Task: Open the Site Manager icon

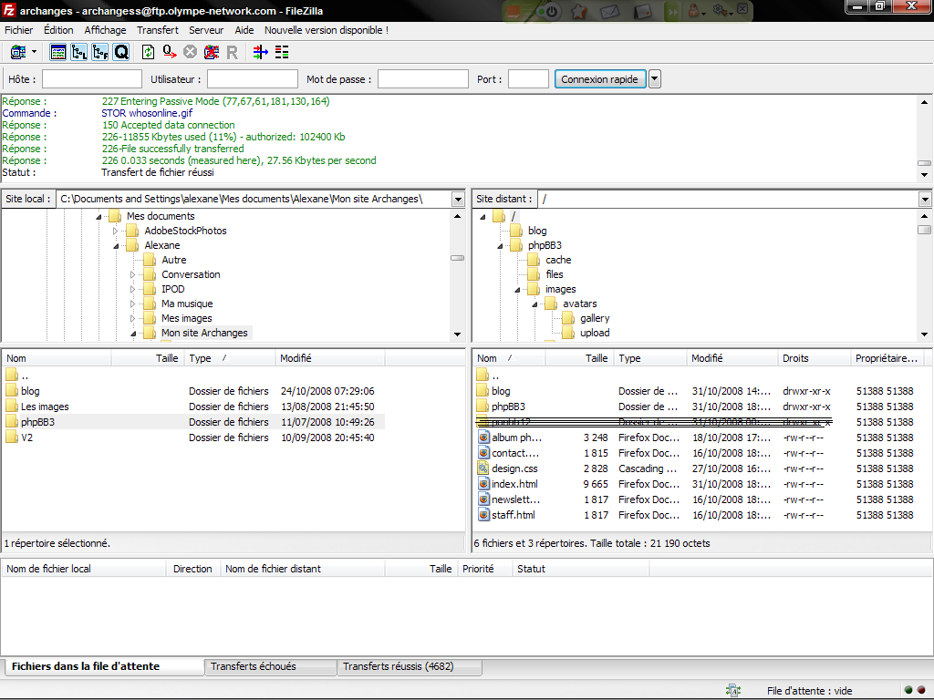Action: 18,53
